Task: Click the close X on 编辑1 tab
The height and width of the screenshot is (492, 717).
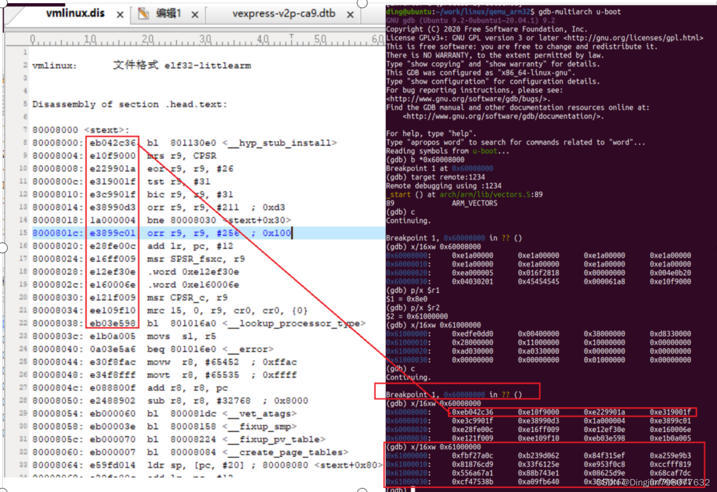Action: click(195, 14)
